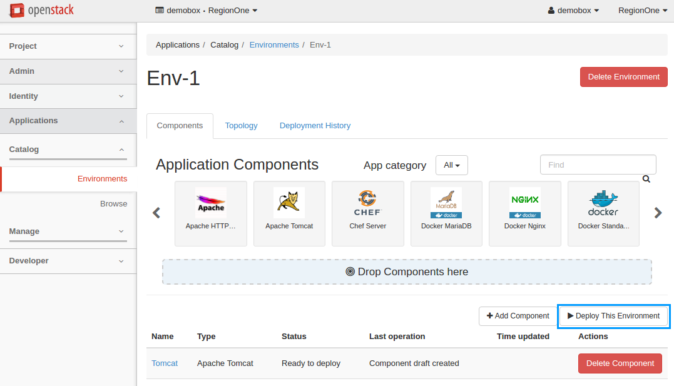Expand the Developer sidebar section
Image resolution: width=674 pixels, height=386 pixels.
pyautogui.click(x=68, y=261)
